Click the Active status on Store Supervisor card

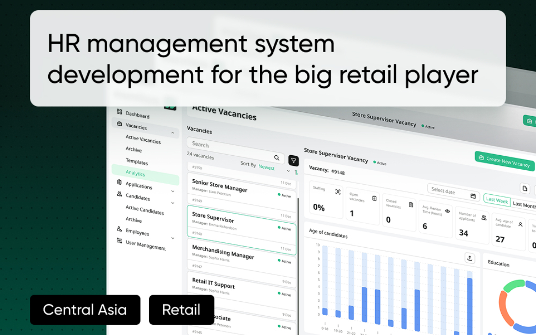284,228
